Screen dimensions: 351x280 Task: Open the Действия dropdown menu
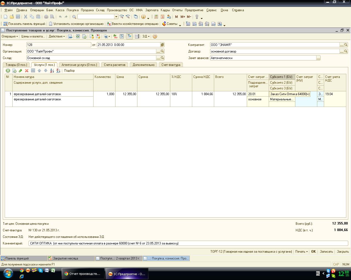(56, 36)
